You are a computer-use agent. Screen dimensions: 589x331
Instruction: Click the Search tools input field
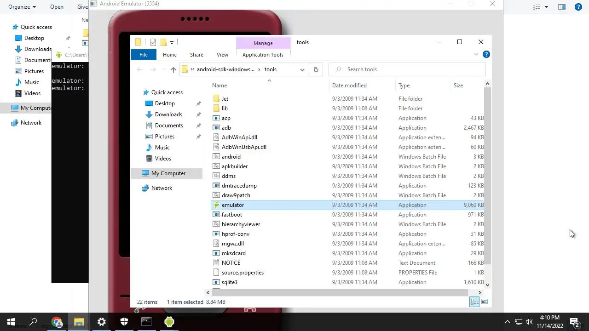408,69
